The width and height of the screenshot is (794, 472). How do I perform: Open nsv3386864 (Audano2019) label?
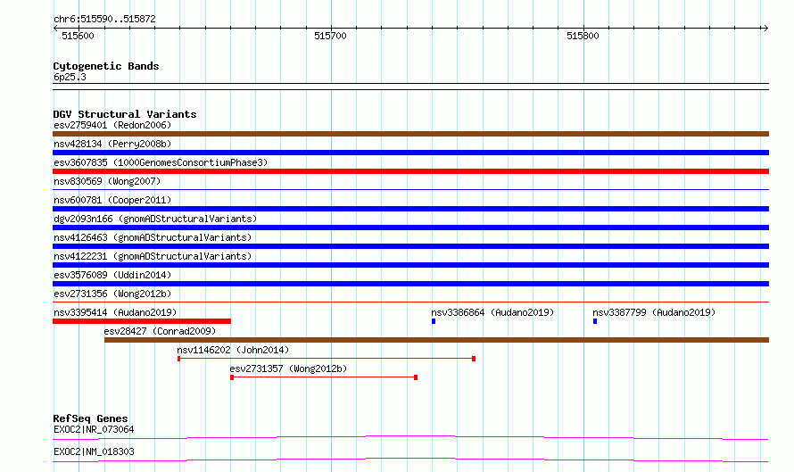point(492,312)
